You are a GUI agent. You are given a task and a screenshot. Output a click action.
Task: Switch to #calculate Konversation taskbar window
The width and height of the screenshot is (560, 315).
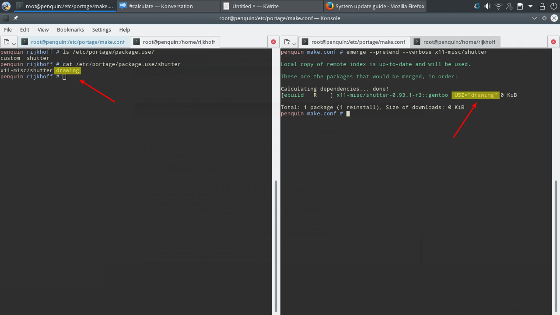pos(168,6)
